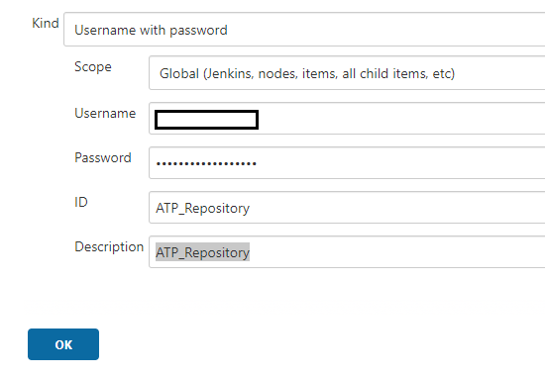Click the ID label
Viewport: 545px width, 376px height.
tap(81, 202)
